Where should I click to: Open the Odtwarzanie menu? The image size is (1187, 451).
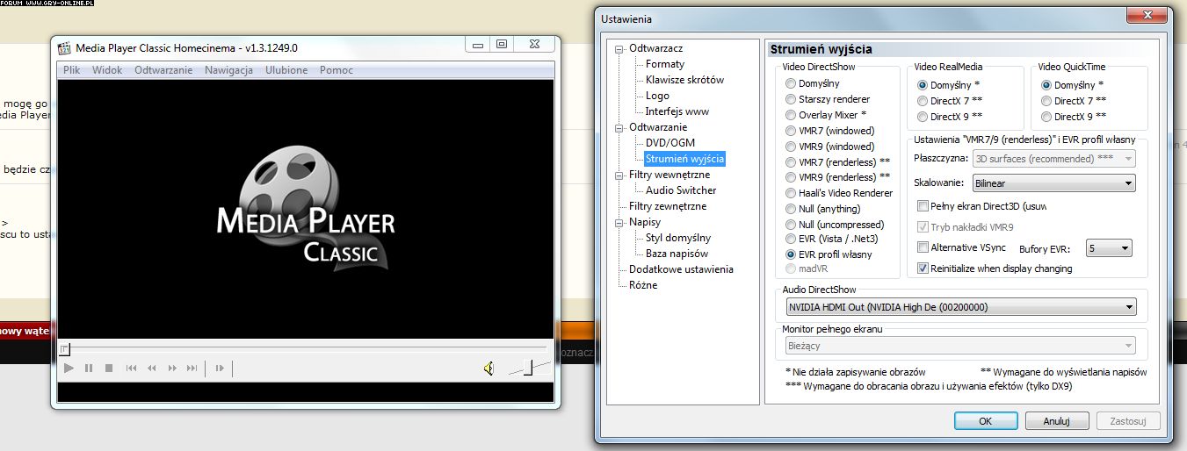click(x=163, y=70)
